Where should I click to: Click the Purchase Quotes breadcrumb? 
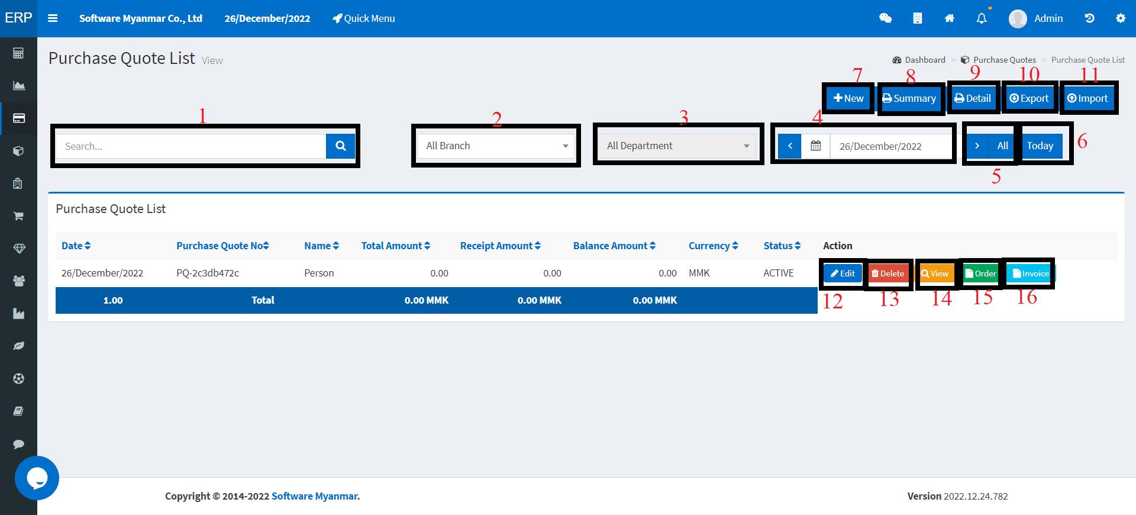pos(998,60)
